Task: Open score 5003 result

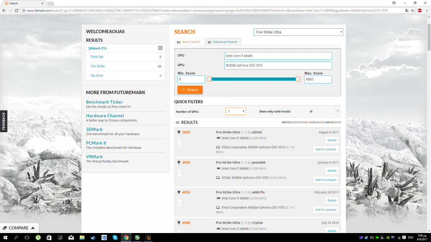Action: click(x=186, y=132)
